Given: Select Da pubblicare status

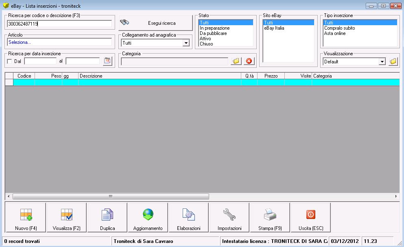Looking at the screenshot, I should click(x=226, y=33).
